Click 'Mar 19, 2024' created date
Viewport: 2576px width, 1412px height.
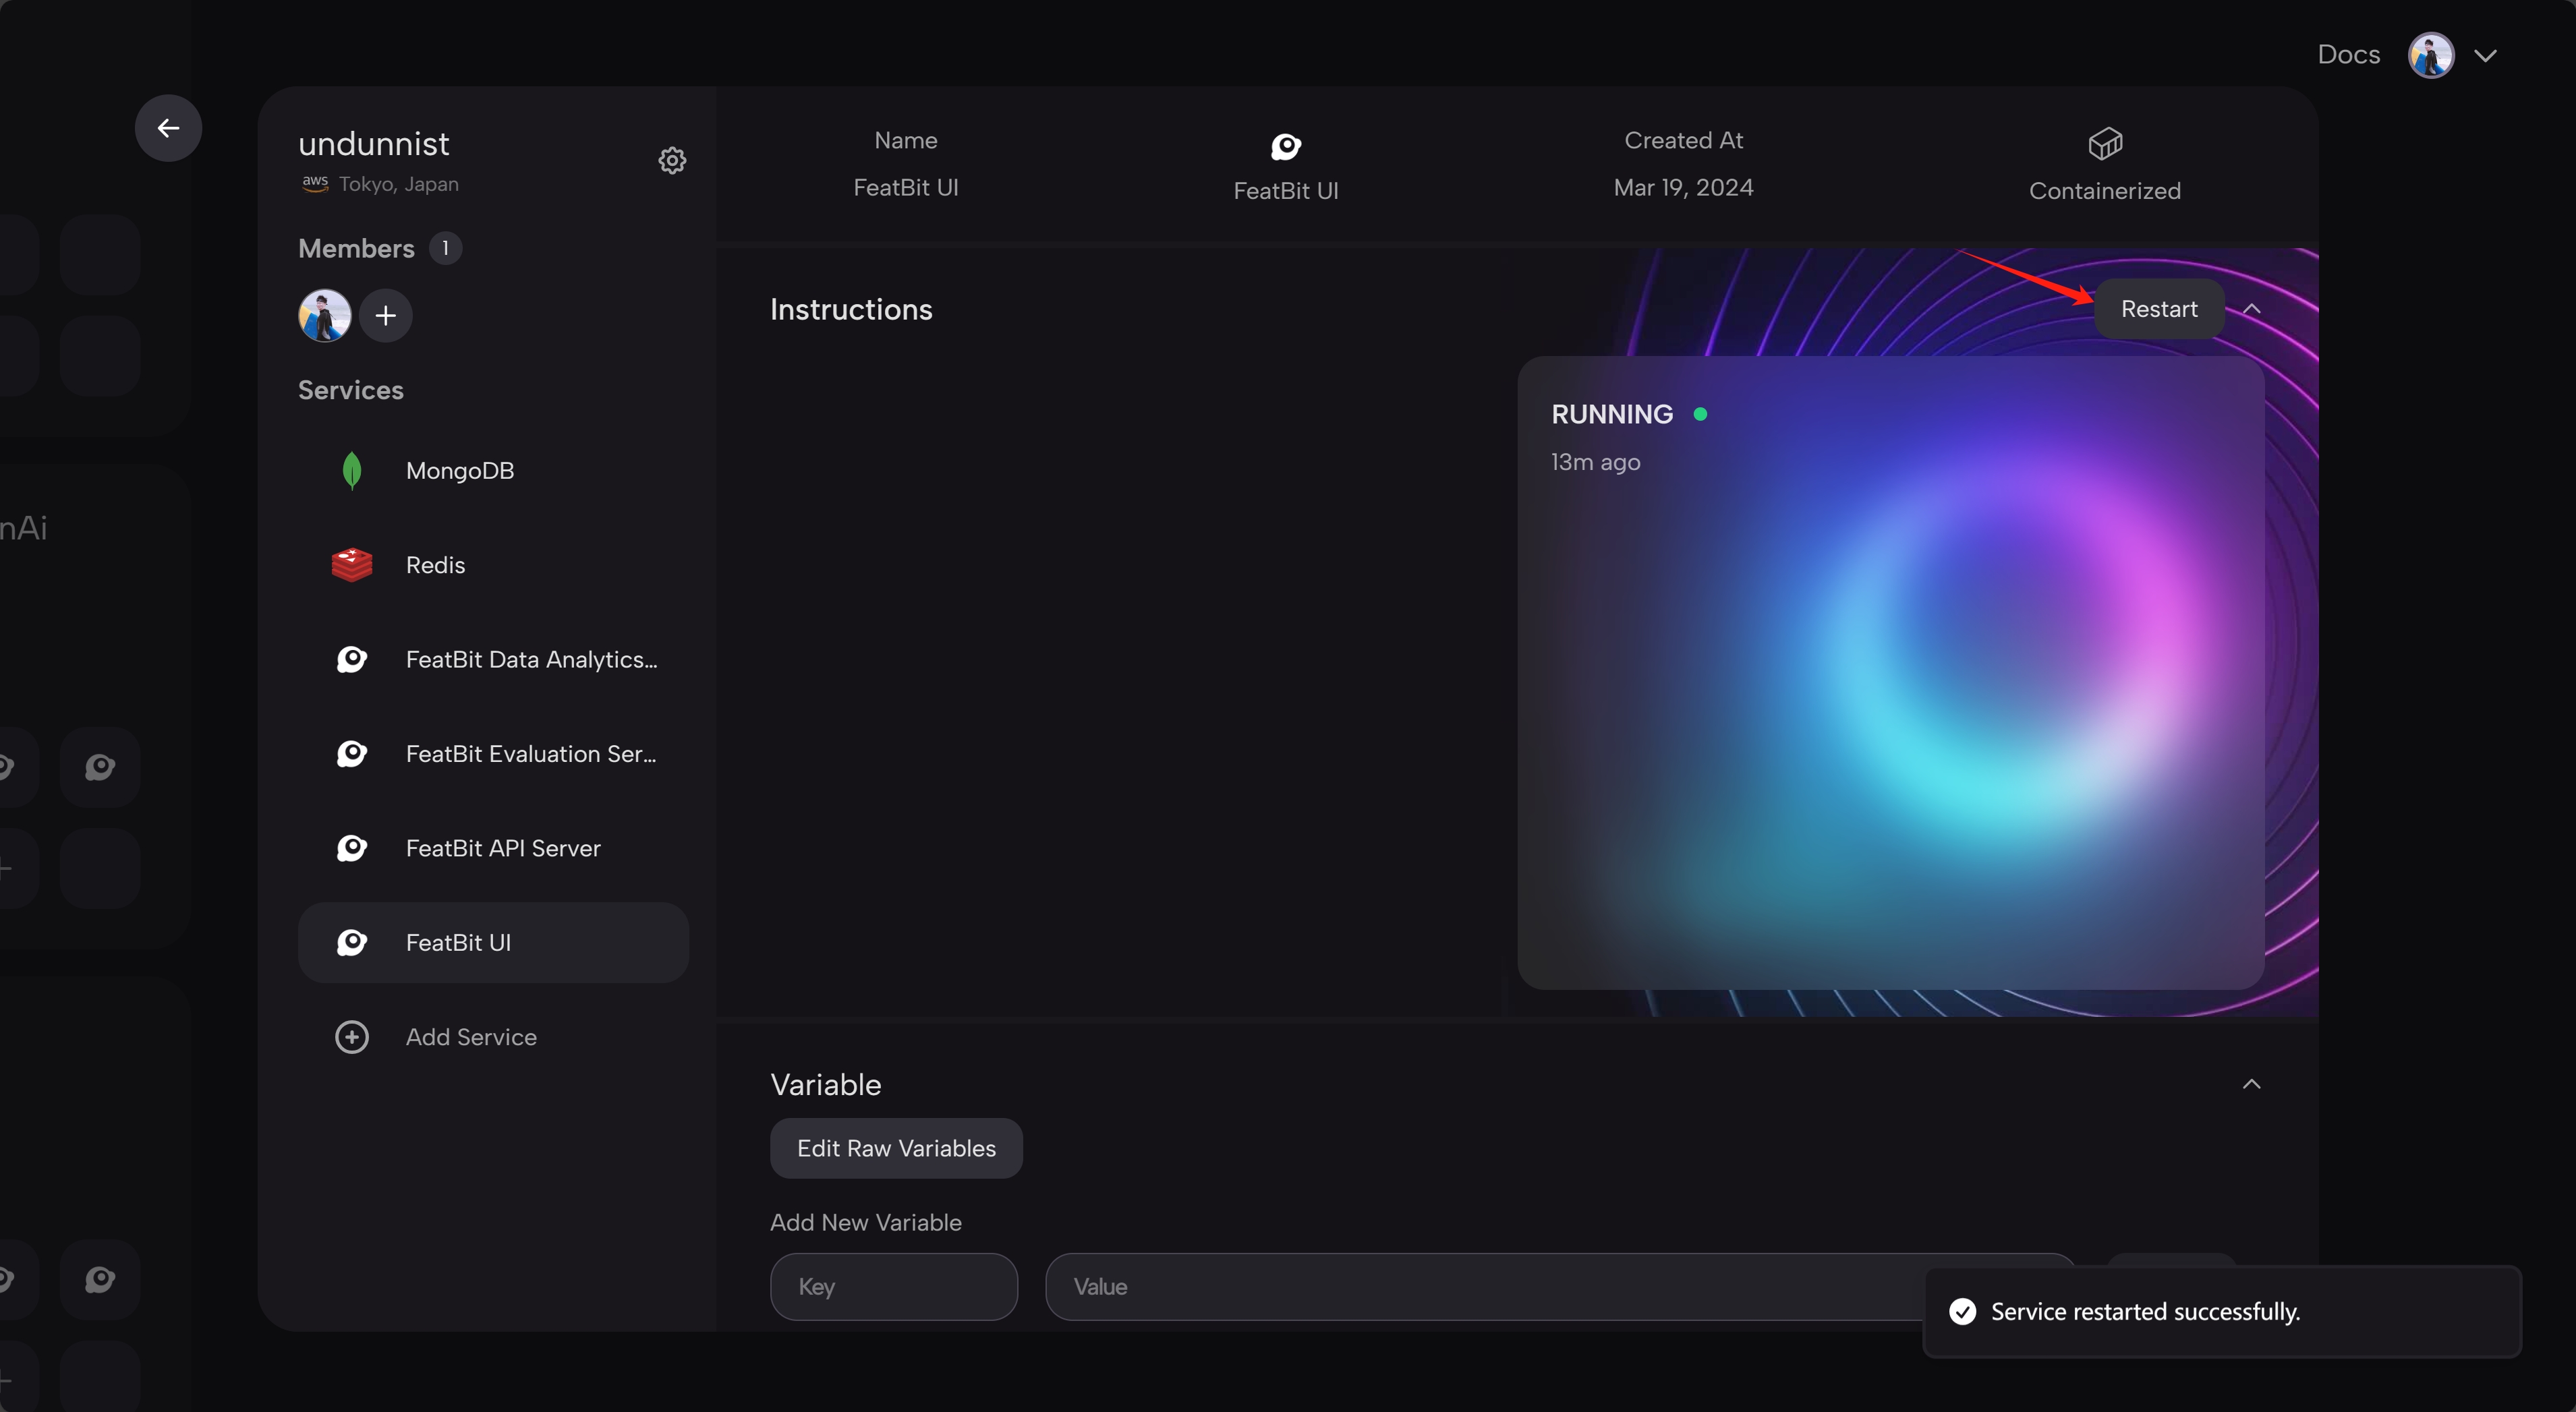pyautogui.click(x=1683, y=187)
